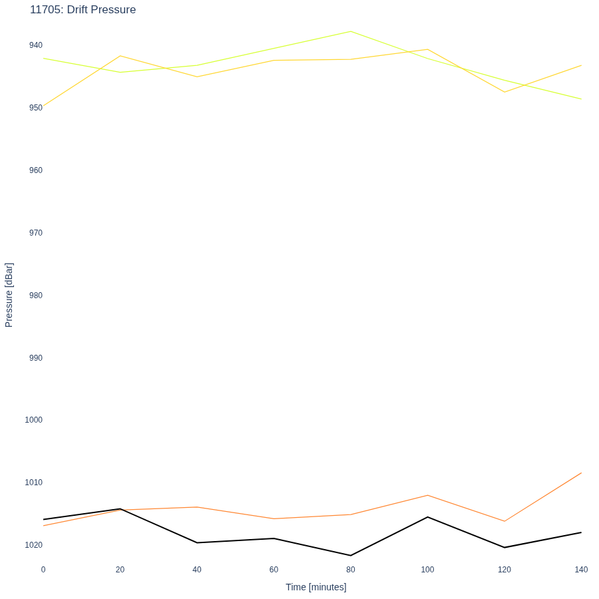Click the amber line's start point at 0 minutes
The image size is (599, 599).
pos(43,106)
